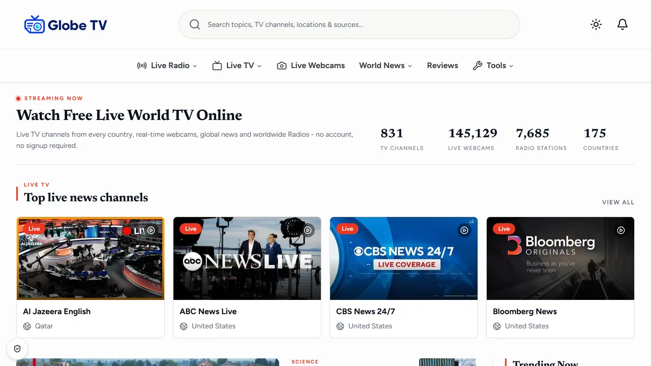Open CBS News 24/7 channel title
The height and width of the screenshot is (366, 651).
366,311
